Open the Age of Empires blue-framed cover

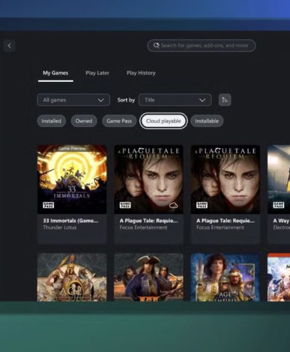pos(225,277)
